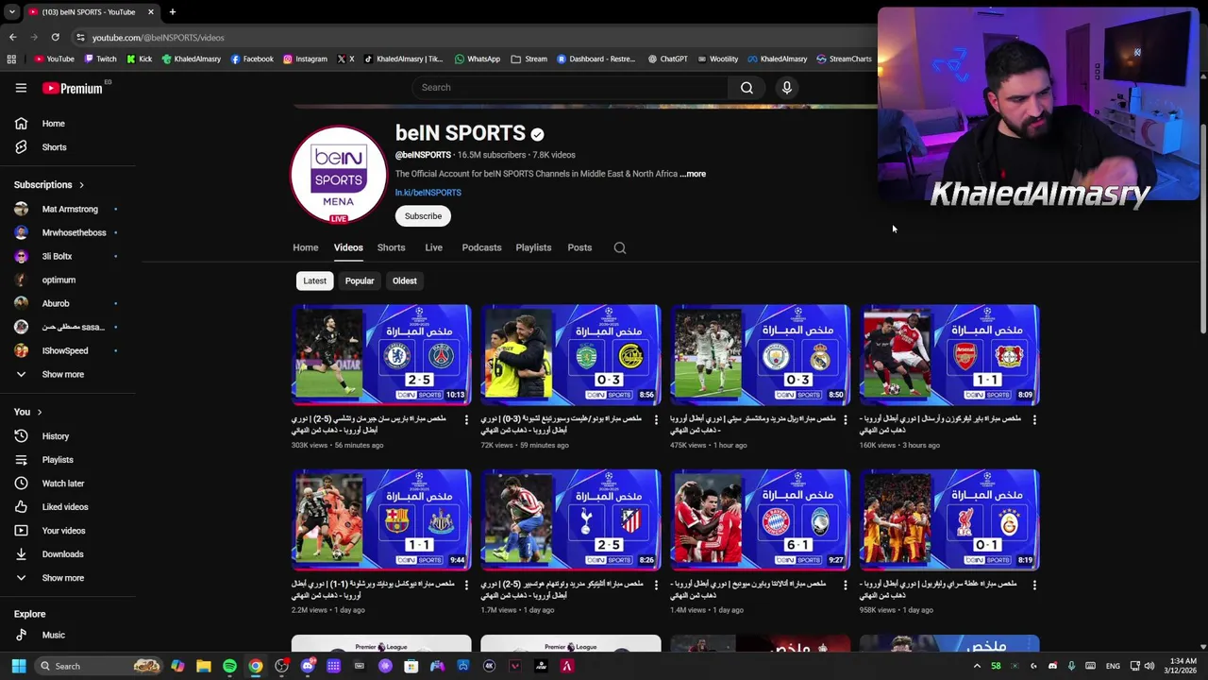Open the In.ki/beINSPORTS link
Image resolution: width=1208 pixels, height=680 pixels.
pyautogui.click(x=428, y=193)
